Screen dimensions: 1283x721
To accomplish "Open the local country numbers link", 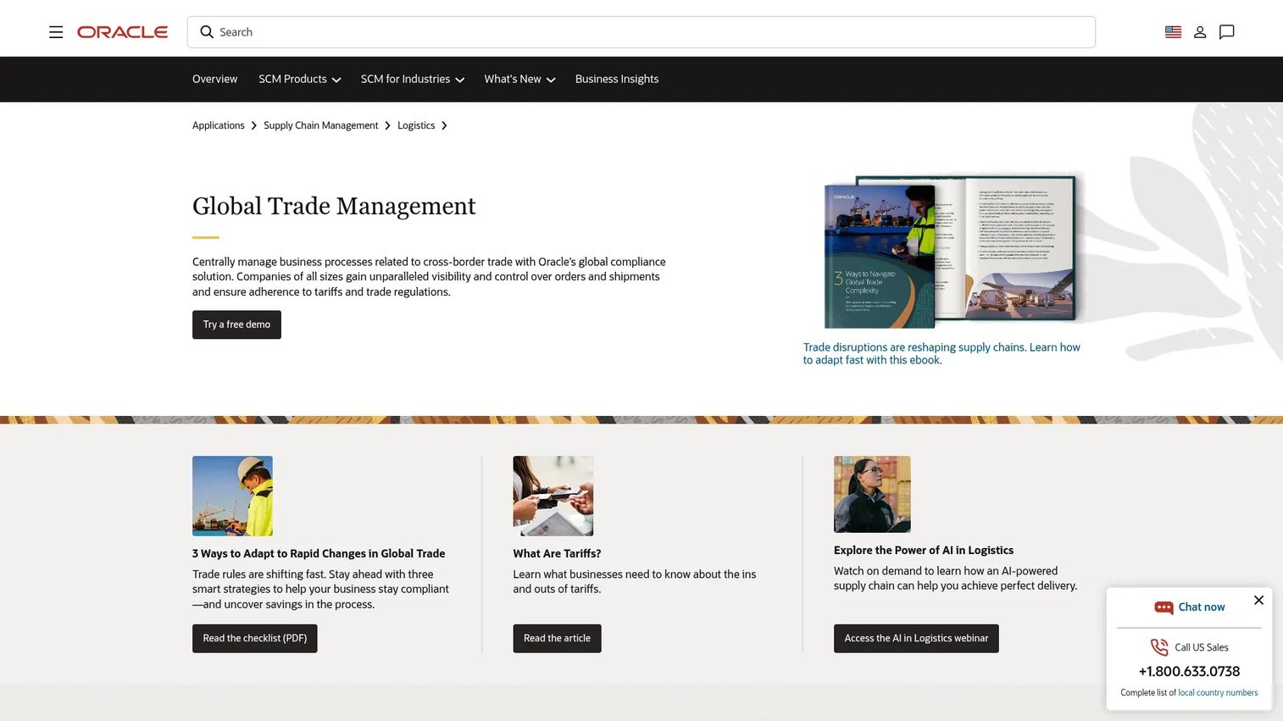I will click(x=1218, y=693).
